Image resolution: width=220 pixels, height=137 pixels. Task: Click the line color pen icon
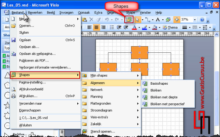[144, 27]
